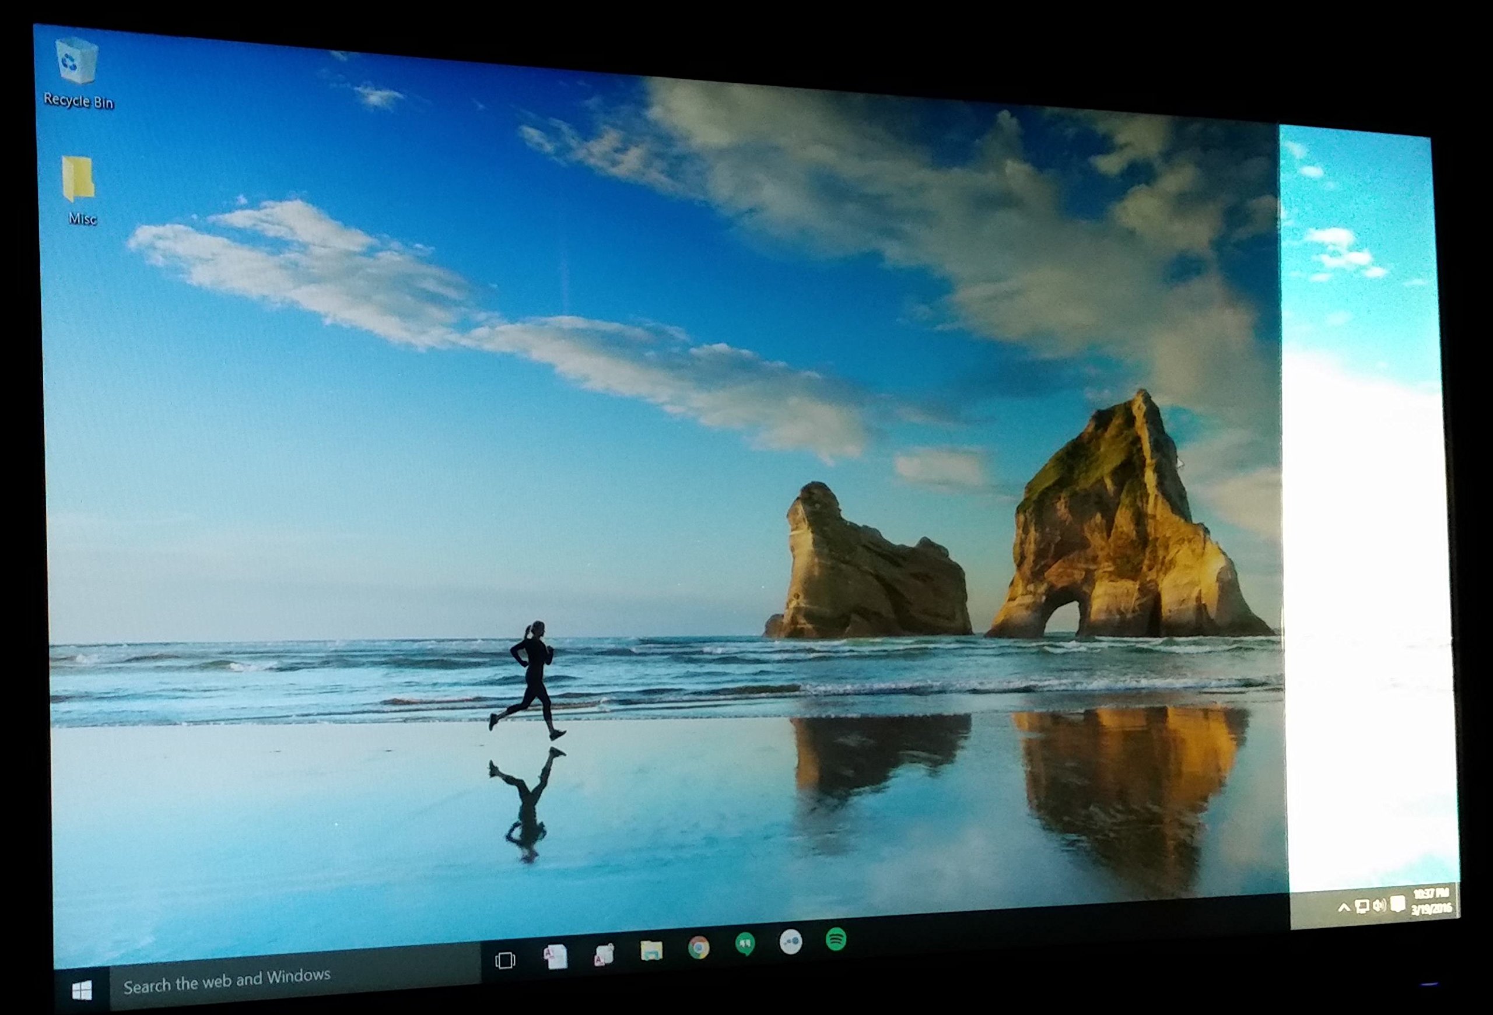Open Task View from the taskbar

point(506,960)
